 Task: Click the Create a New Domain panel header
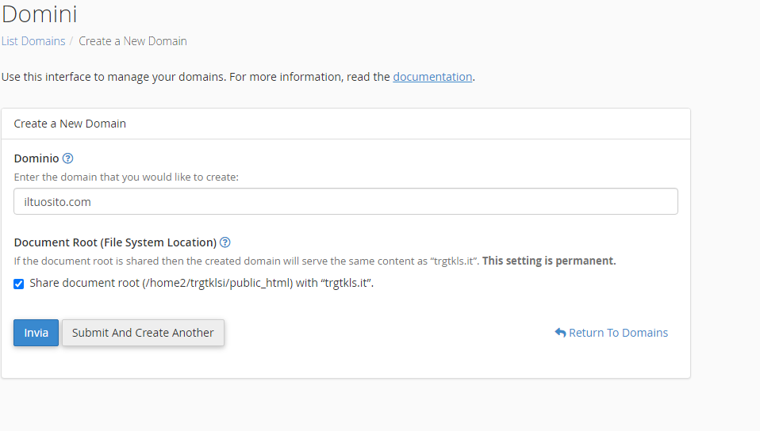[x=70, y=124]
